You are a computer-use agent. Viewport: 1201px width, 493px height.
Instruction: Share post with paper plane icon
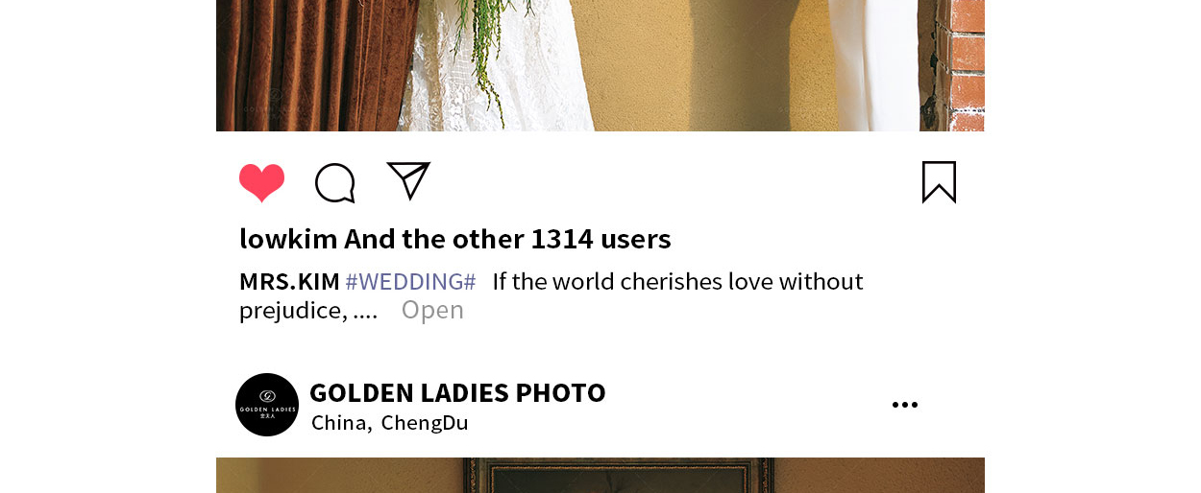click(408, 180)
